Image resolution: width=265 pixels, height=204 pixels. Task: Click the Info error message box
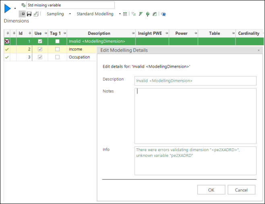pos(195,161)
